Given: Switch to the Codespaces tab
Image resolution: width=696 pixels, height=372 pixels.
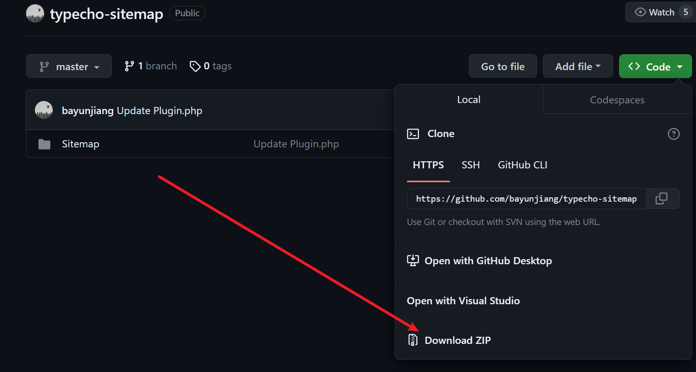Looking at the screenshot, I should point(617,100).
